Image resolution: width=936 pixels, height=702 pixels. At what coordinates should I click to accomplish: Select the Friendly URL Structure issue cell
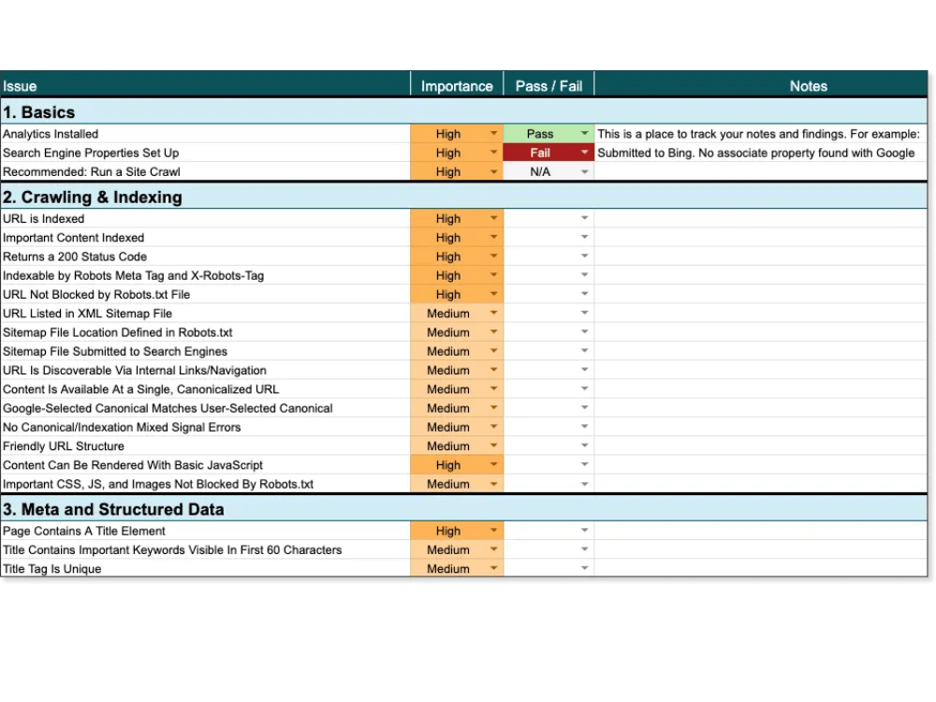(x=205, y=446)
